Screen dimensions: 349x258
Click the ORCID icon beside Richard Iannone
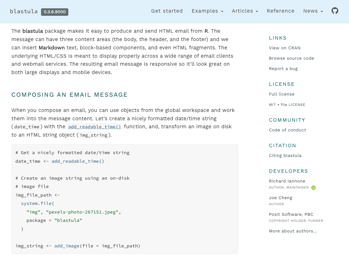[x=313, y=188]
